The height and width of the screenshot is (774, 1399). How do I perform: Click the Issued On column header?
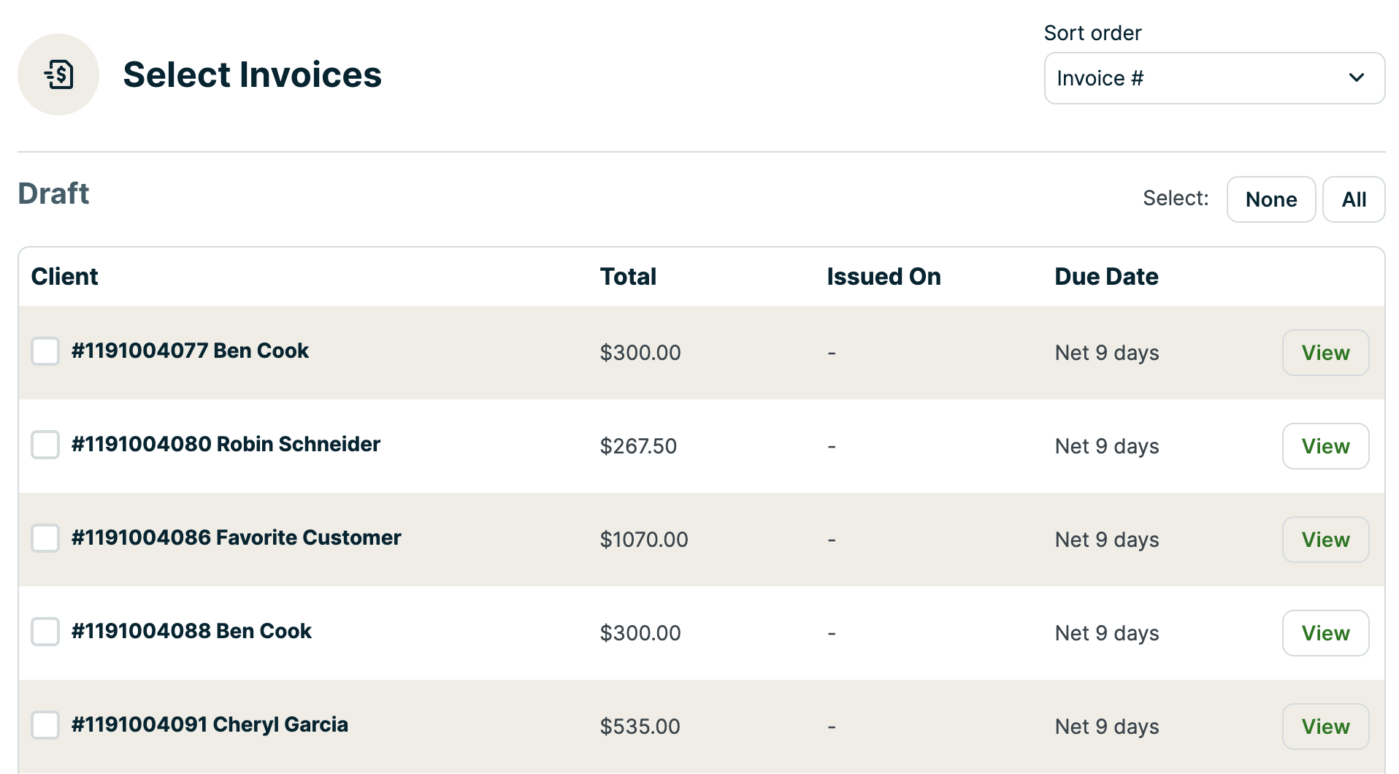pos(884,277)
